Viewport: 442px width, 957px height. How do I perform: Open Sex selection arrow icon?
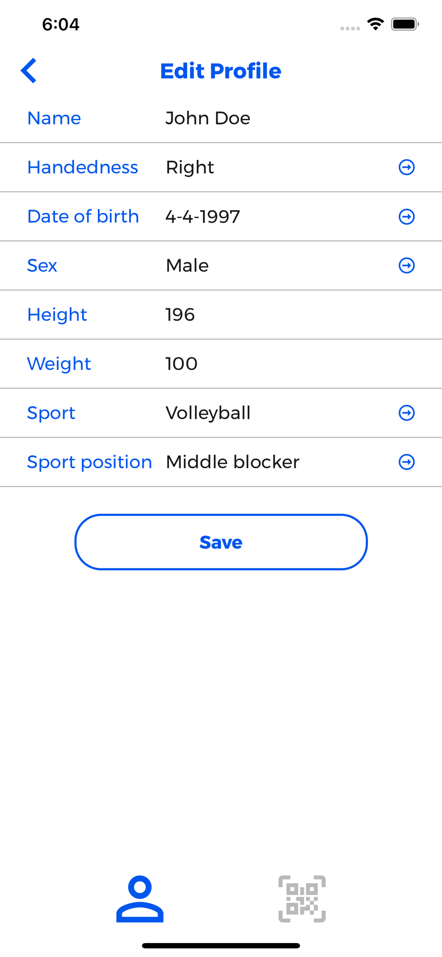pyautogui.click(x=407, y=266)
